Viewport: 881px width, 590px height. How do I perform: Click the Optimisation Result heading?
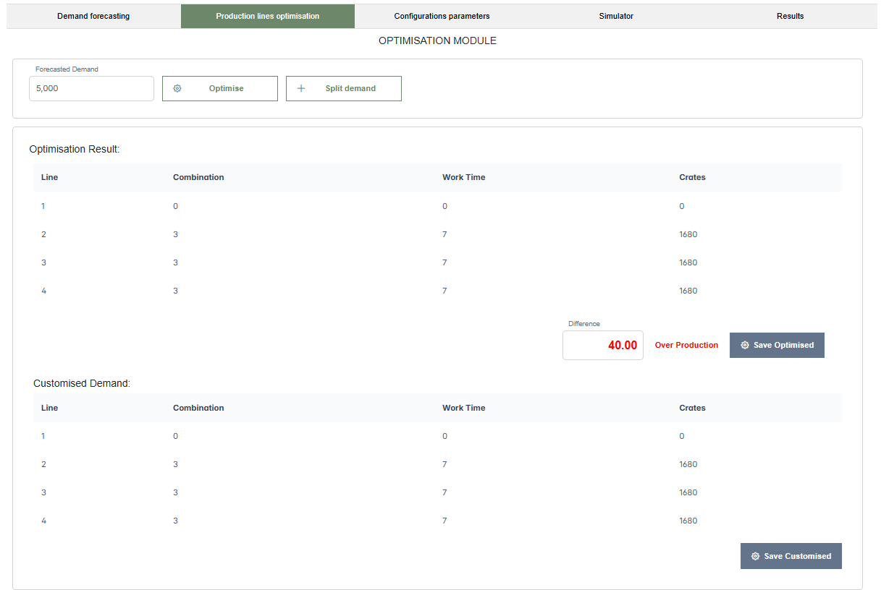pyautogui.click(x=74, y=149)
